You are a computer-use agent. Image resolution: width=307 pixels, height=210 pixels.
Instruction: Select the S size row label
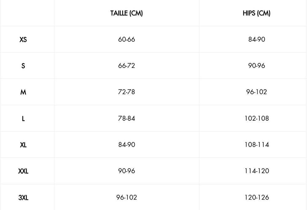[x=23, y=66]
